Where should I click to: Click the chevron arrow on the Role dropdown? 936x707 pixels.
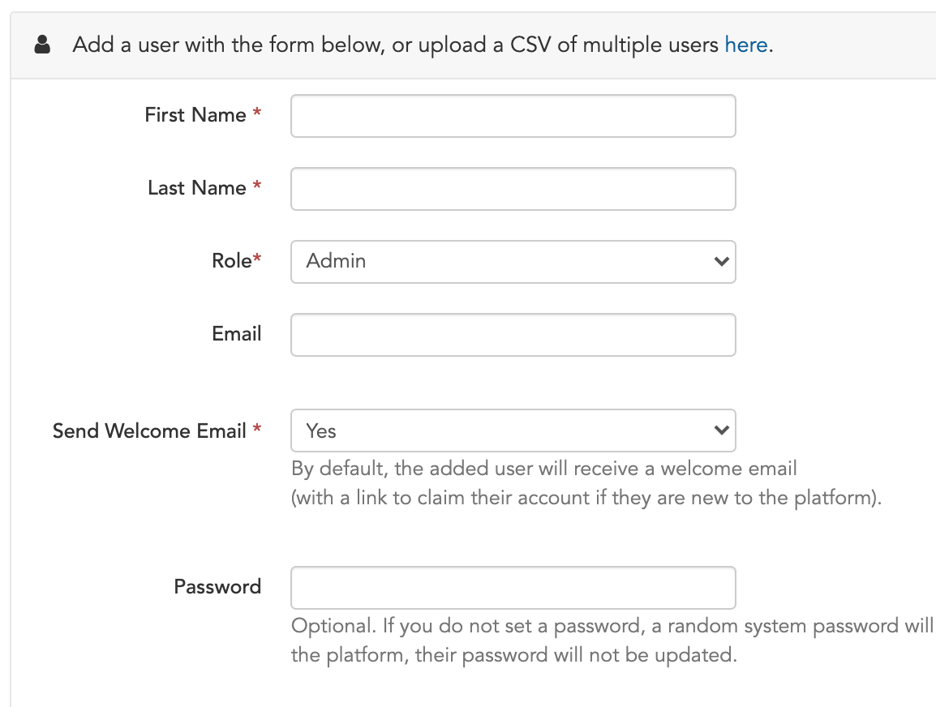tap(721, 261)
